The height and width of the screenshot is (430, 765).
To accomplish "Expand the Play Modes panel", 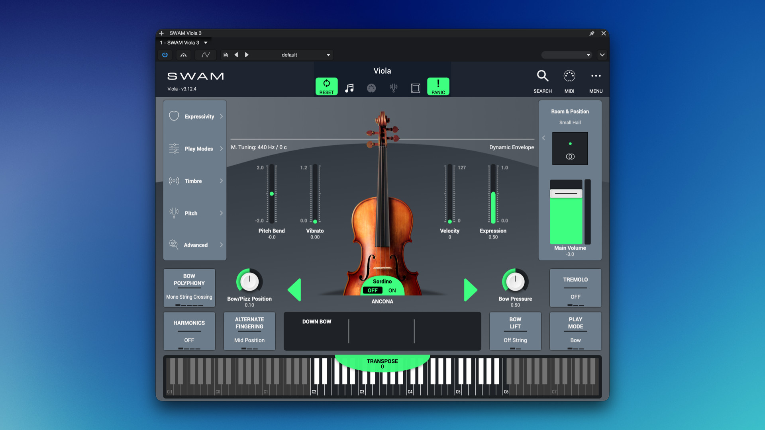I will [195, 149].
